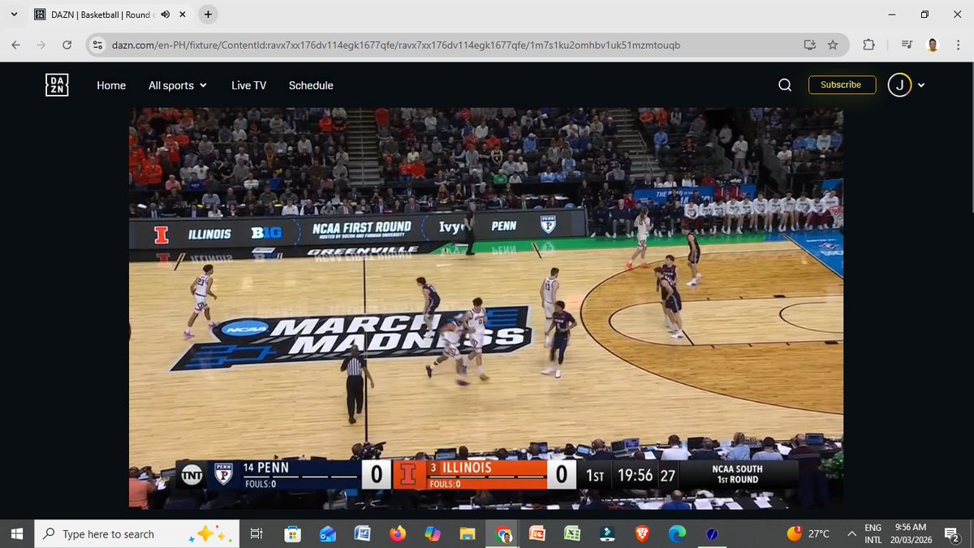Launch Firefox from the taskbar
Viewport: 974px width, 548px height.
point(398,533)
